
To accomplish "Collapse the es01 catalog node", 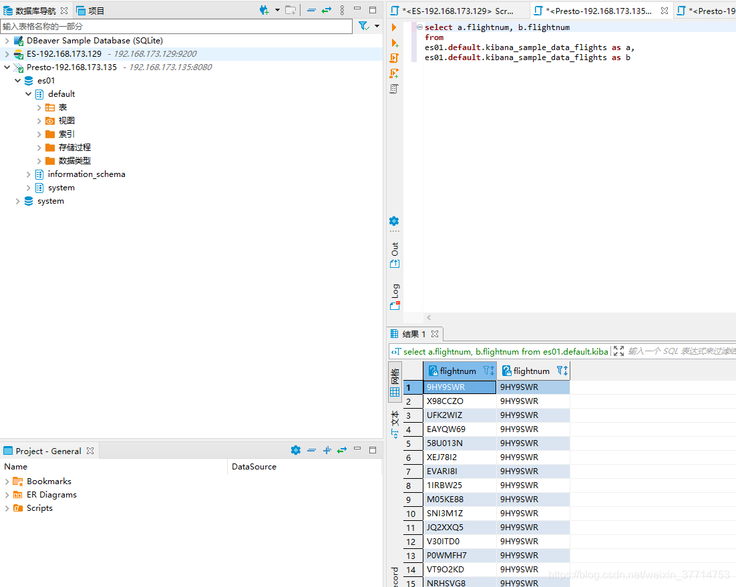I will point(17,81).
